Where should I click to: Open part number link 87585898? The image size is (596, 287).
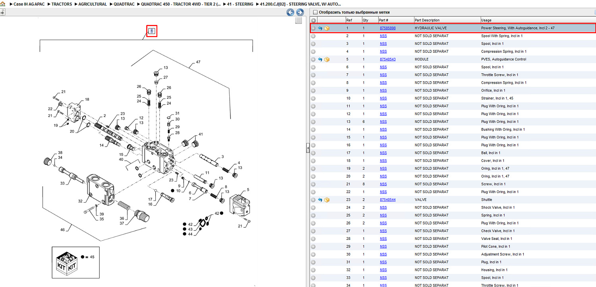point(388,28)
